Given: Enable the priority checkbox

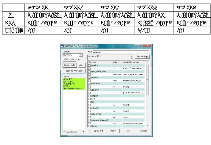Looking at the screenshot, I should [89, 66].
